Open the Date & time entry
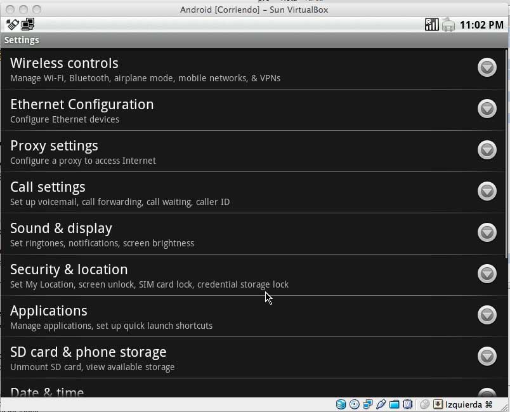The width and height of the screenshot is (510, 412). (x=252, y=388)
